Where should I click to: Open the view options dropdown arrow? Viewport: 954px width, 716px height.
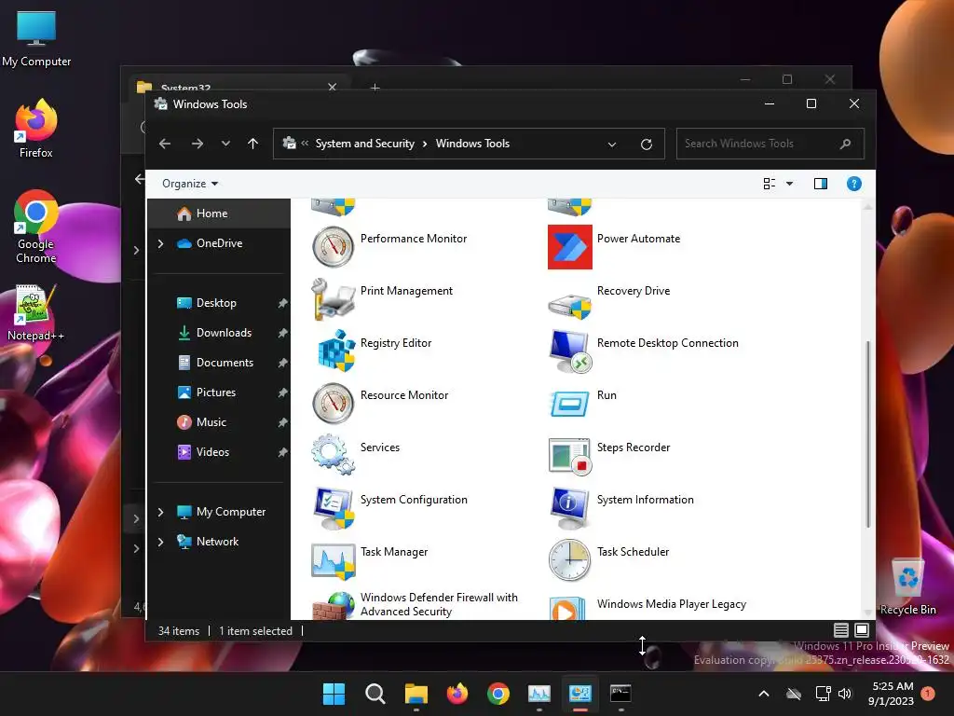[x=789, y=184]
